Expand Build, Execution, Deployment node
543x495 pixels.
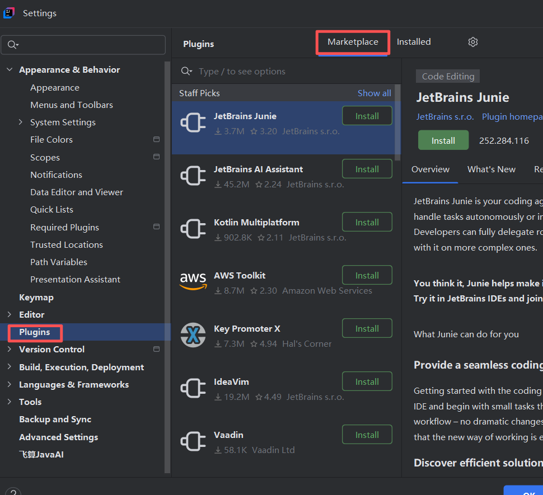[10, 367]
